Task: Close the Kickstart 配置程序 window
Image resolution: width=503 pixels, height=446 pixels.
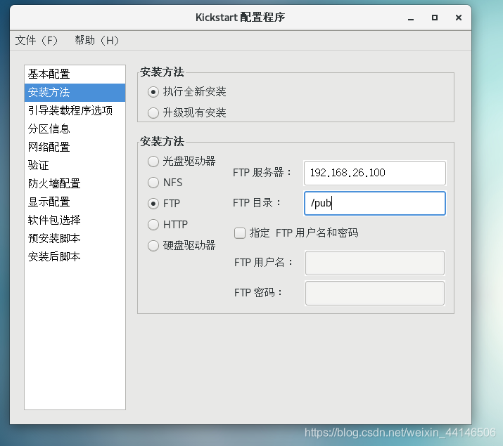Action: pyautogui.click(x=459, y=18)
